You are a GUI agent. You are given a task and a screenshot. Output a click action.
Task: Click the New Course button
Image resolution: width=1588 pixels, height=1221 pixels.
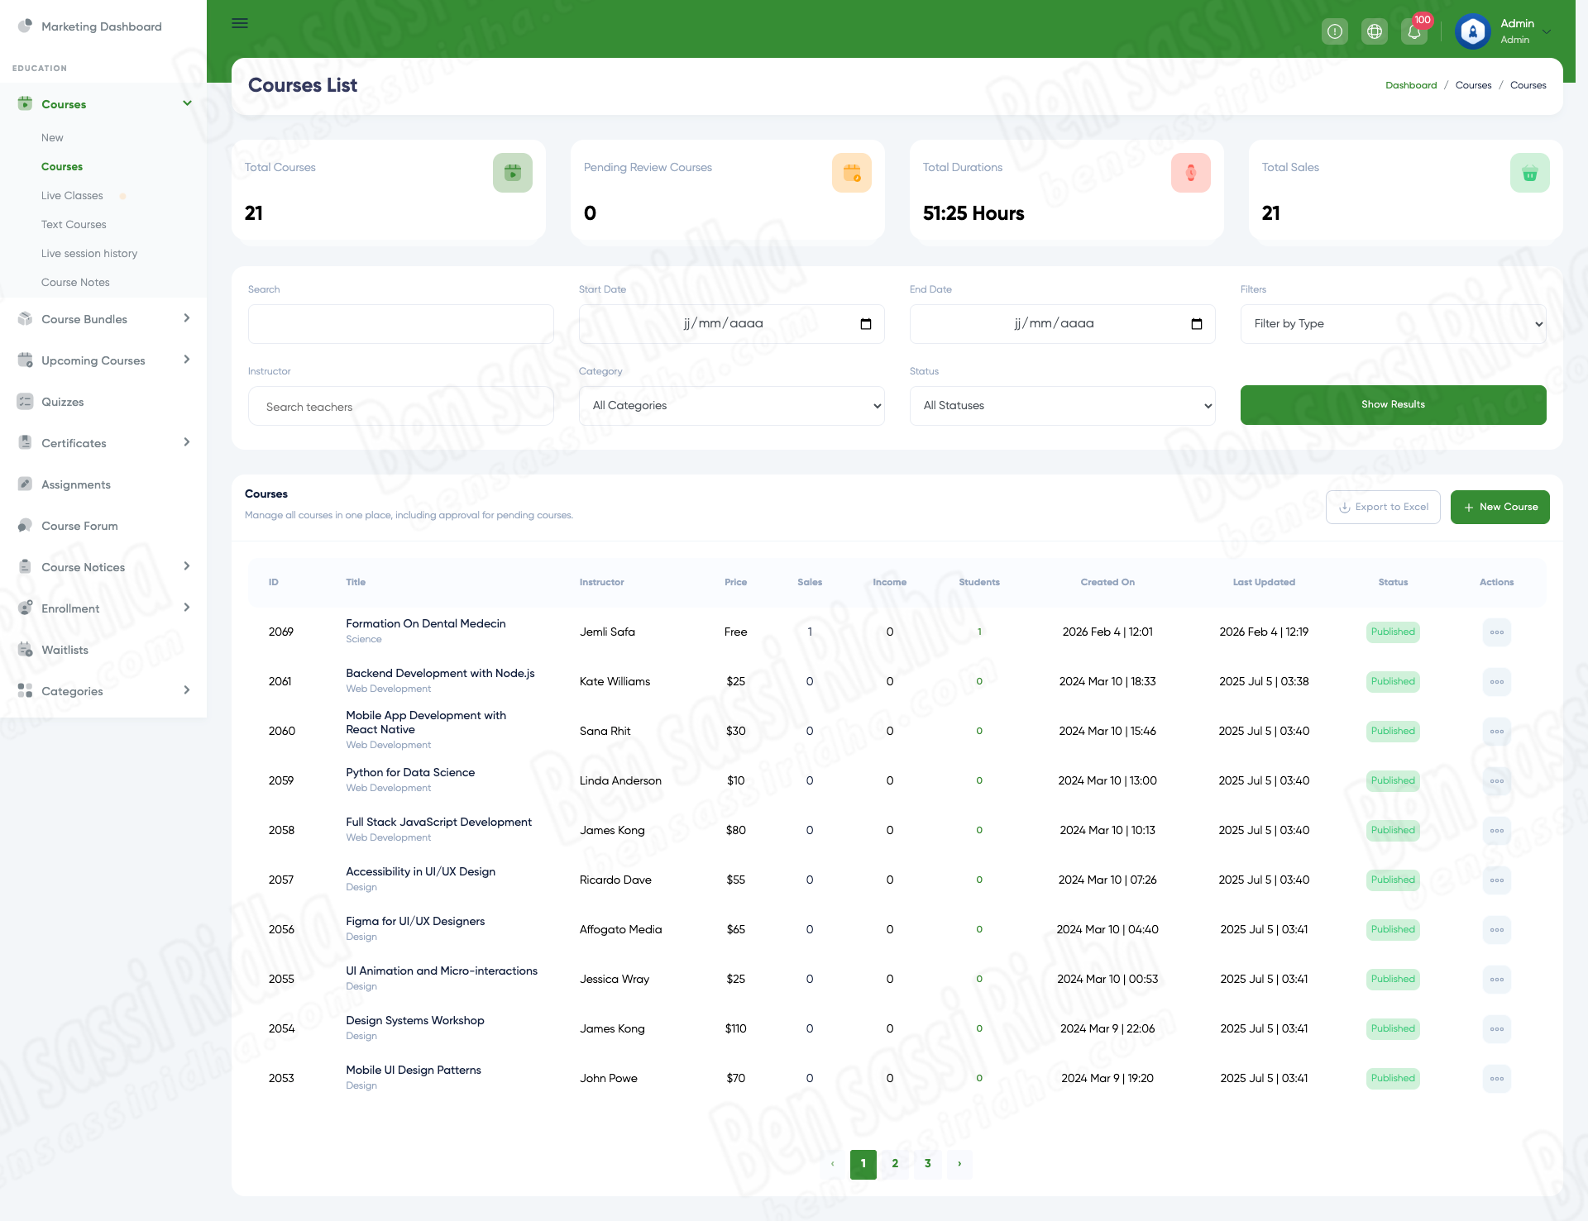[x=1500, y=508]
